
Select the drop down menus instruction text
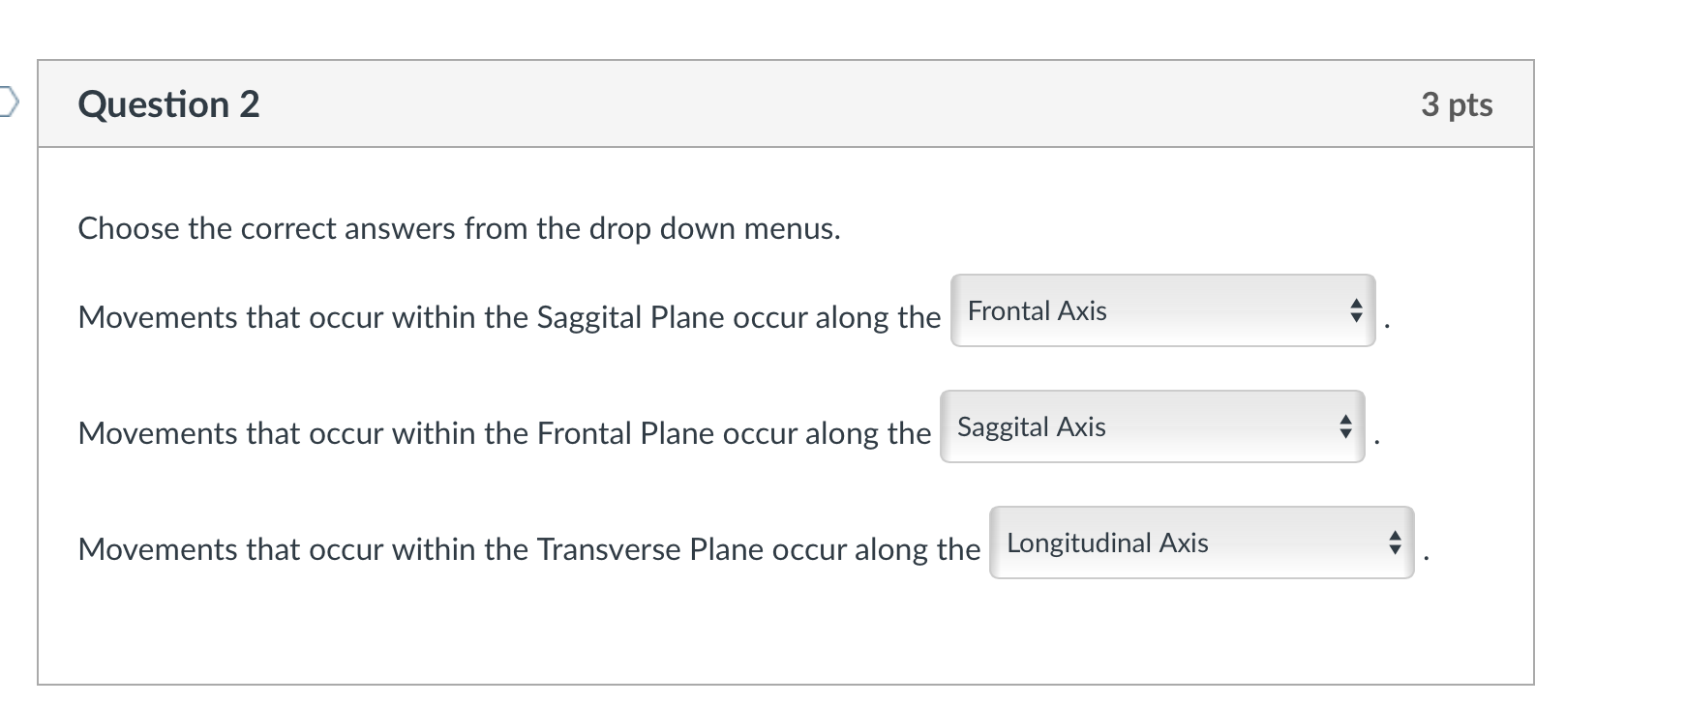pos(460,229)
